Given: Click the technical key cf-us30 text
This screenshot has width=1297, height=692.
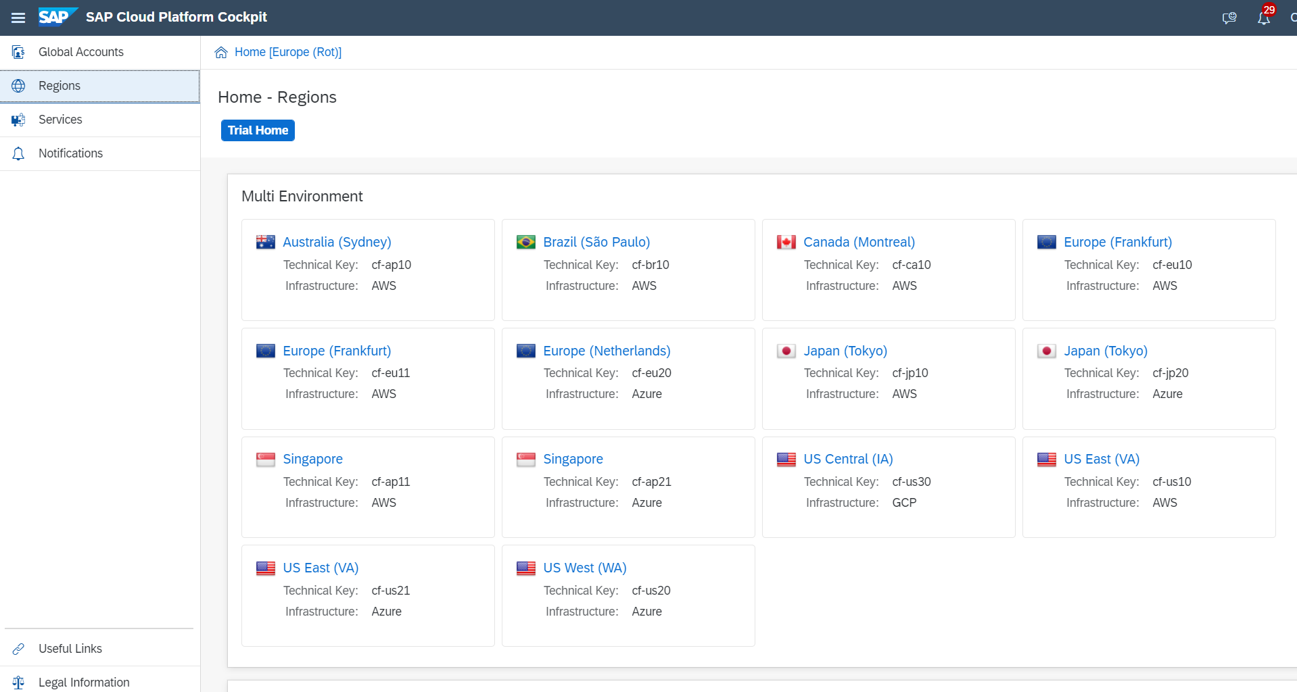Looking at the screenshot, I should click(x=912, y=482).
